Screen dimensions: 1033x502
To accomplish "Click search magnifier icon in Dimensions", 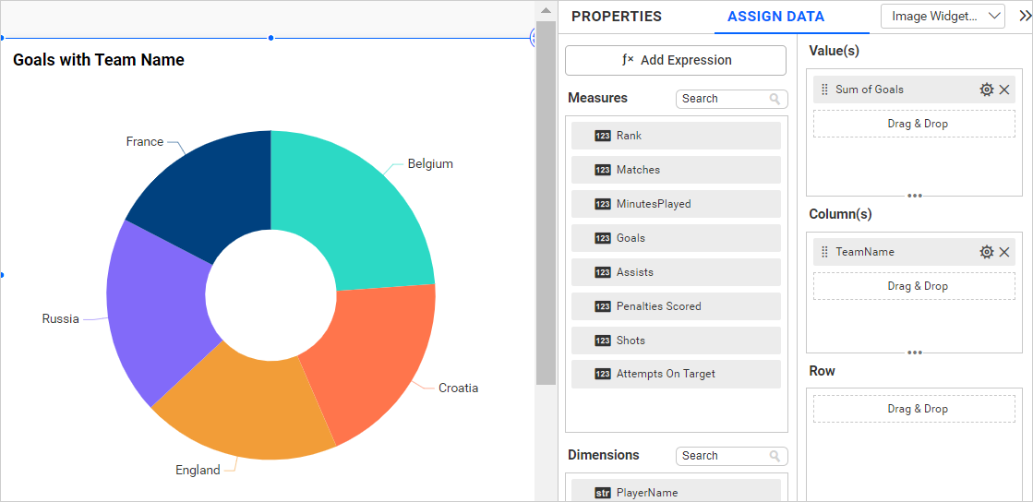I will click(x=775, y=456).
